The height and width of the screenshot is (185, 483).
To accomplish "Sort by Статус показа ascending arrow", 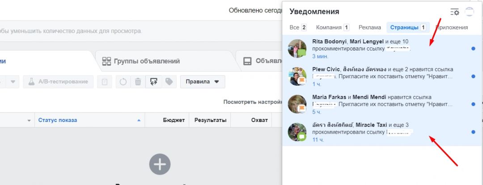I will tap(139, 120).
